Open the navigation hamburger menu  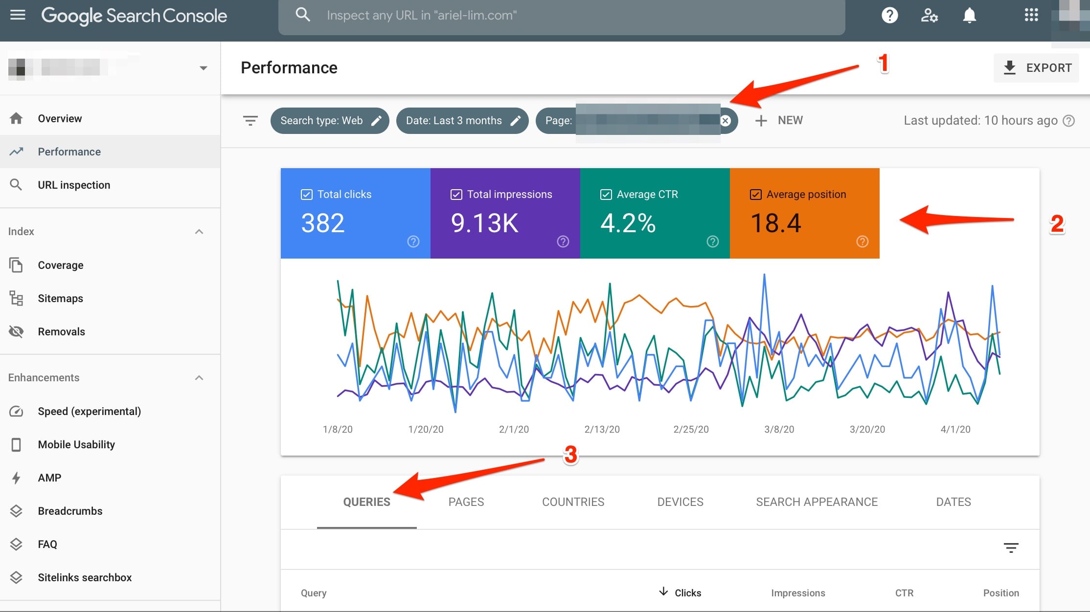point(18,15)
